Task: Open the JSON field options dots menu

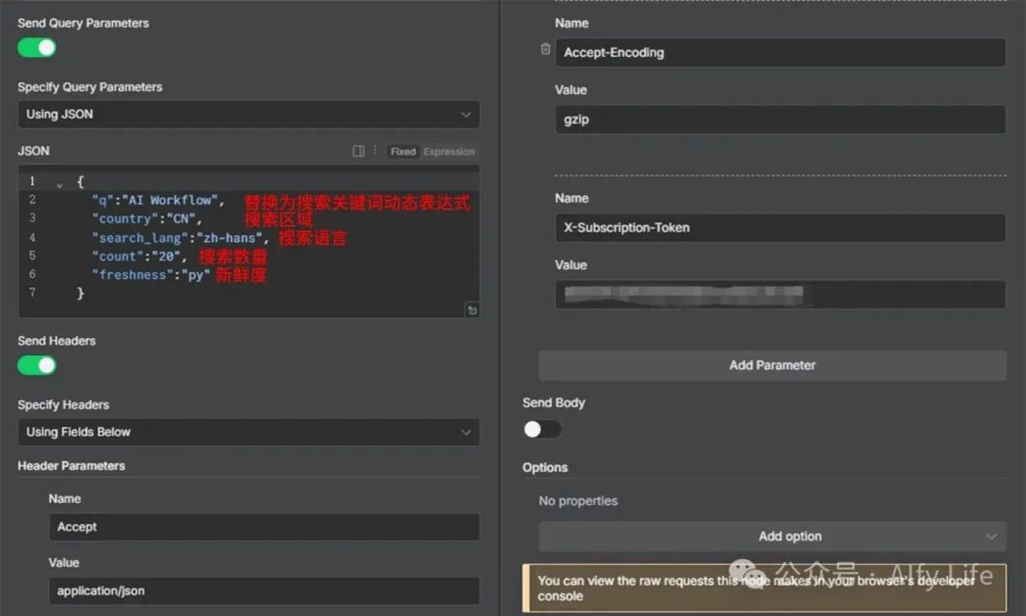Action: 375,151
